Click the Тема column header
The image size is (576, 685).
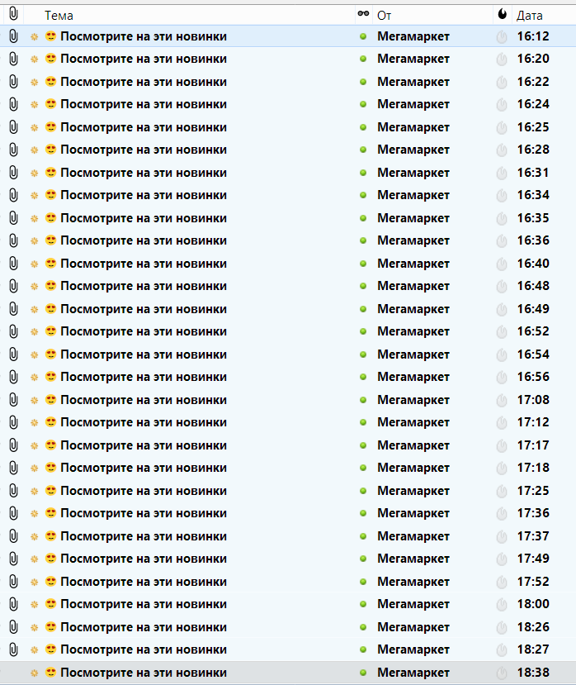point(59,16)
